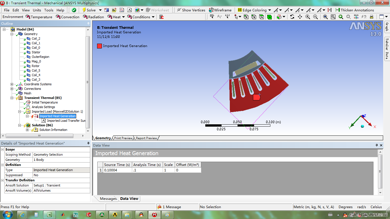Set ISO isometric view
The width and height of the screenshot is (390, 219).
[356, 17]
